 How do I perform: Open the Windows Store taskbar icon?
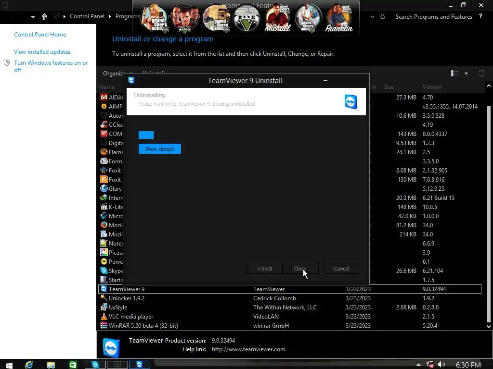[73, 365]
